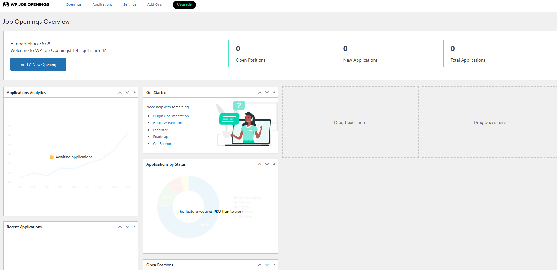Click the support illustration image
The width and height of the screenshot is (557, 270).
(x=246, y=123)
